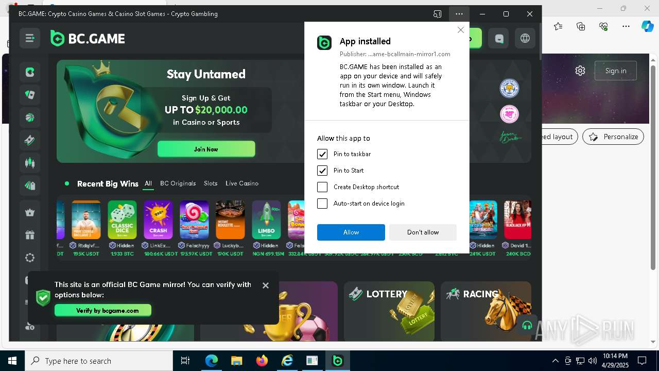Open the Lottery category card
This screenshot has width=659, height=371.
pos(389,311)
